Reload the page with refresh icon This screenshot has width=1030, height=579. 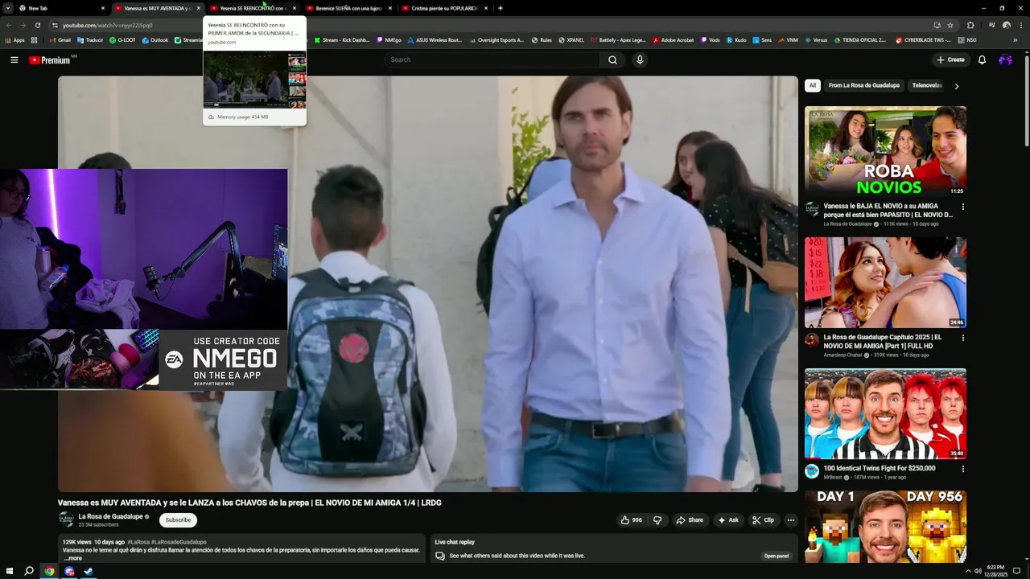click(x=37, y=25)
